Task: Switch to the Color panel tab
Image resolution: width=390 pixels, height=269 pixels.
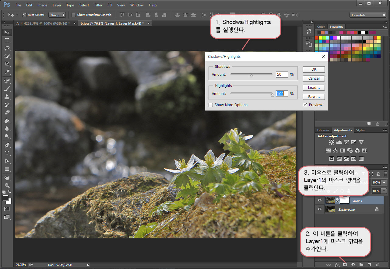Action: pyautogui.click(x=321, y=27)
